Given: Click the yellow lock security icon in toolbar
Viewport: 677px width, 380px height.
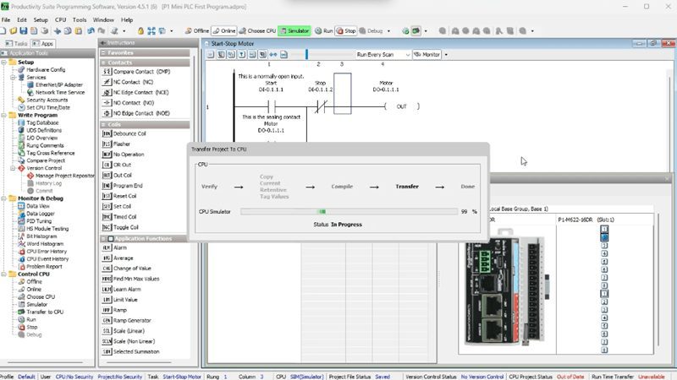Looking at the screenshot, I should click(140, 31).
